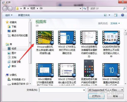Select 迅雷下载 library in sidebar
This screenshot has height=102, width=127.
pyautogui.click(x=14, y=62)
